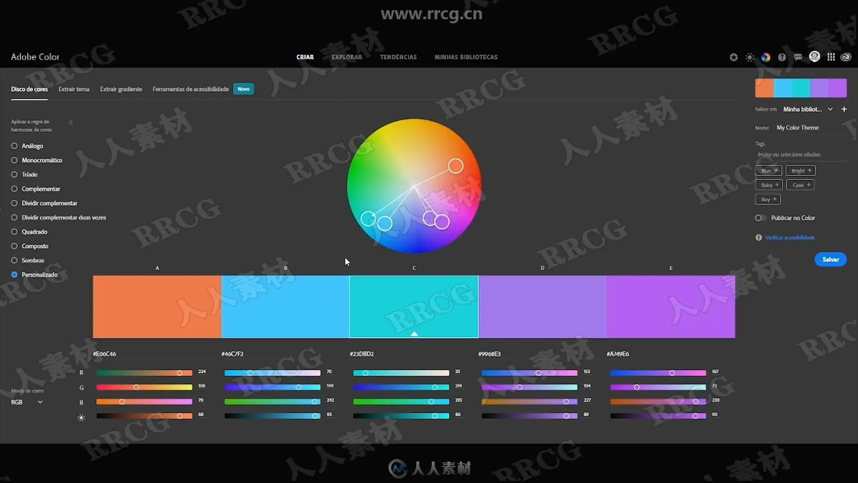The height and width of the screenshot is (483, 858).
Task: Select the orange color swatch A
Action: click(157, 307)
